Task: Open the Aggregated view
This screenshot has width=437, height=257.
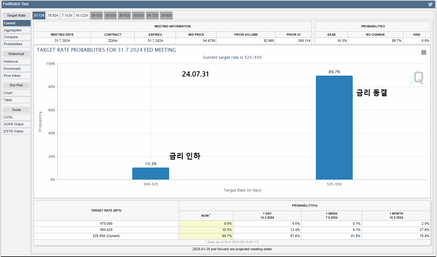Action: pos(17,30)
